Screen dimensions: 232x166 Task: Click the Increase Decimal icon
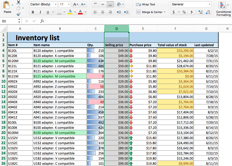click(x=201, y=12)
